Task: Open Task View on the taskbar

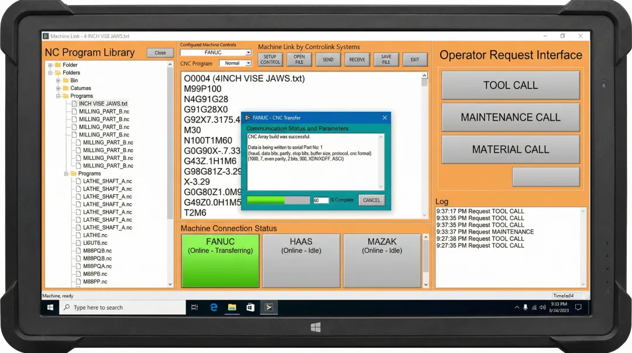Action: [195, 307]
